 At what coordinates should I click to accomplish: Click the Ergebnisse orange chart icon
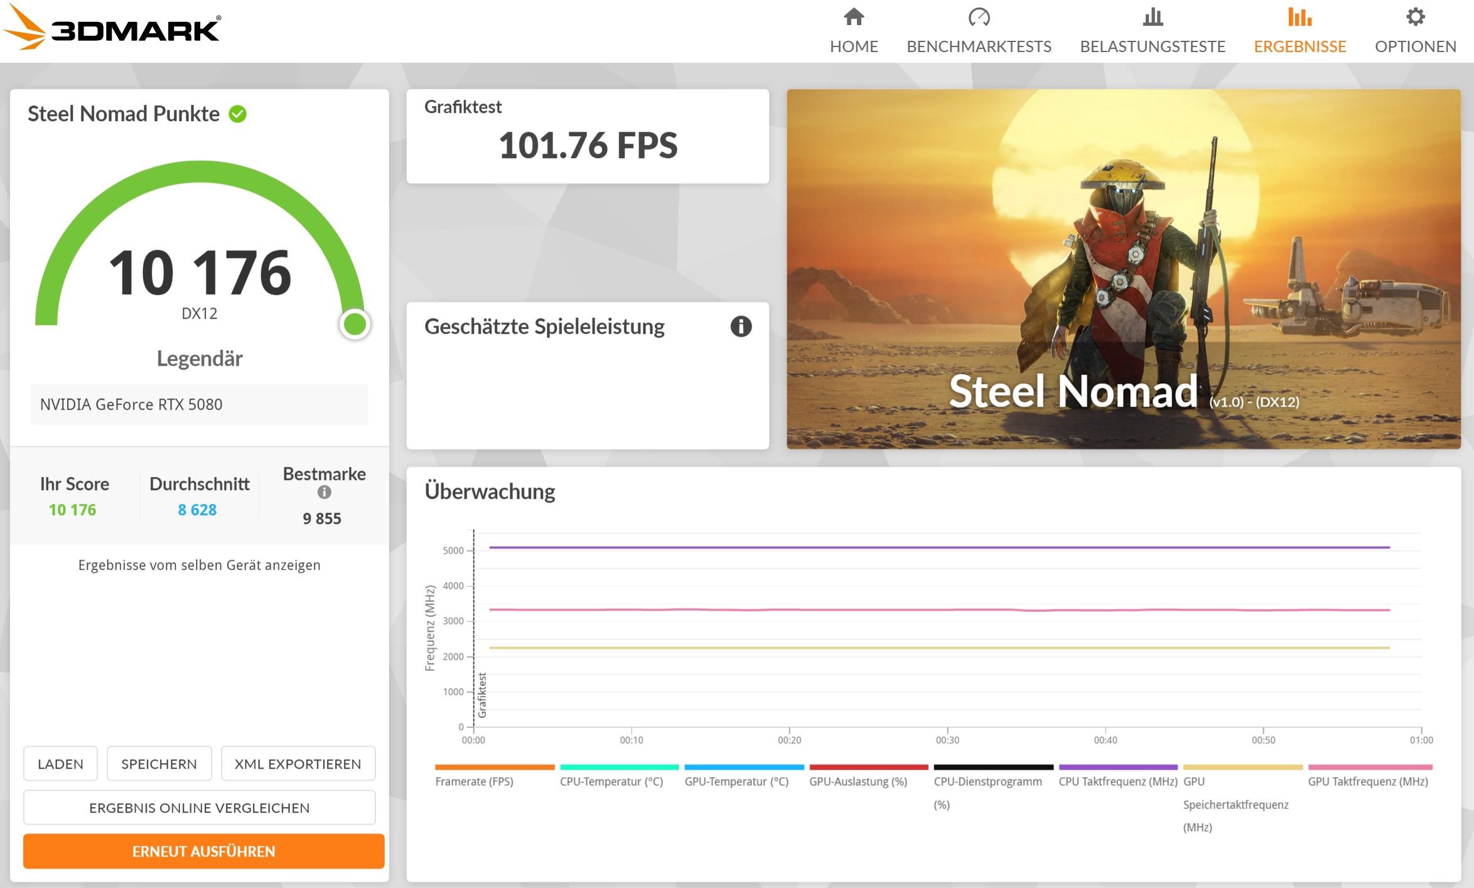click(x=1299, y=17)
